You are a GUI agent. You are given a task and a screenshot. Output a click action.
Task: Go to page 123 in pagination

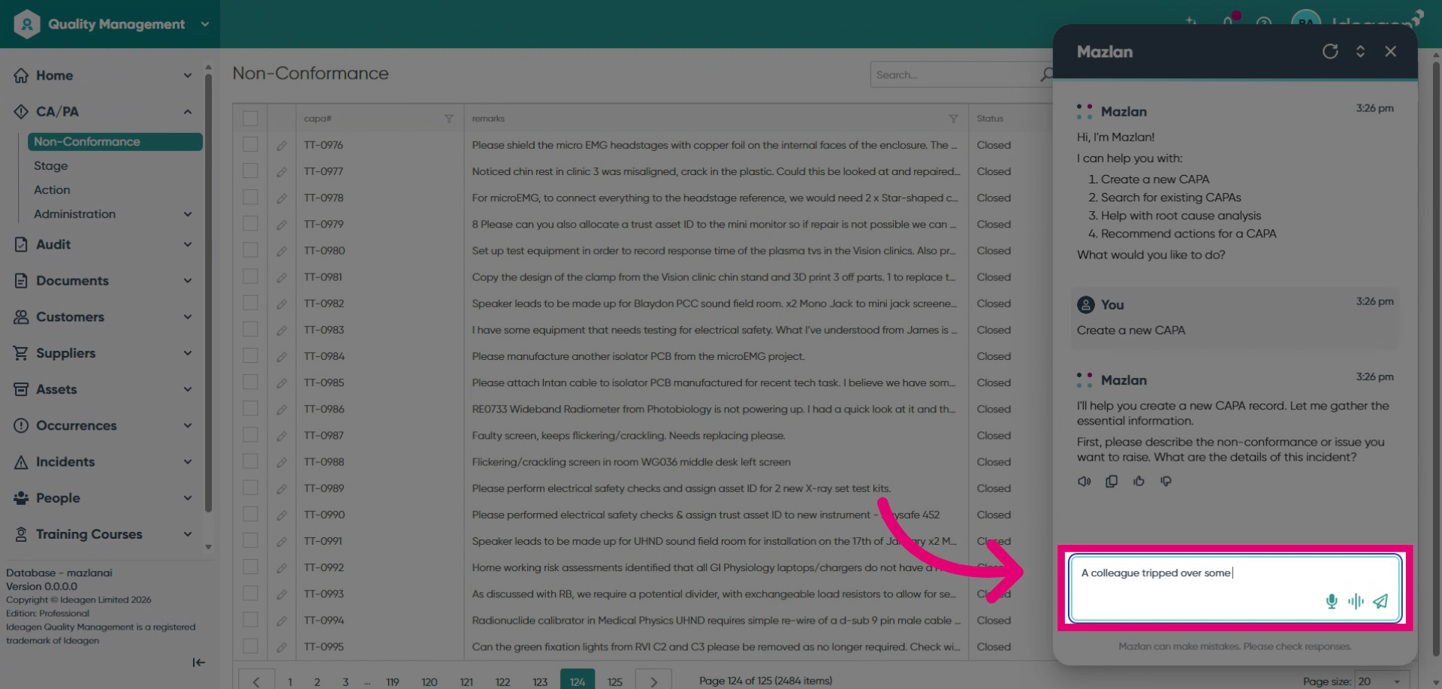pyautogui.click(x=540, y=681)
